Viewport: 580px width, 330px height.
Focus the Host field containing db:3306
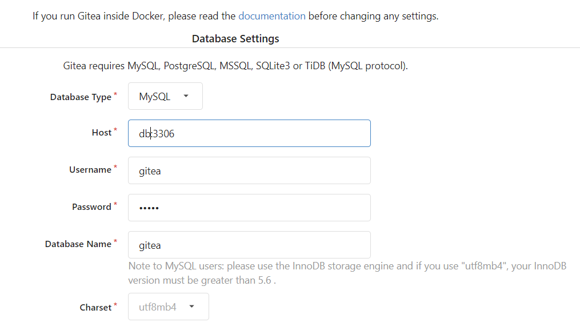click(x=249, y=133)
